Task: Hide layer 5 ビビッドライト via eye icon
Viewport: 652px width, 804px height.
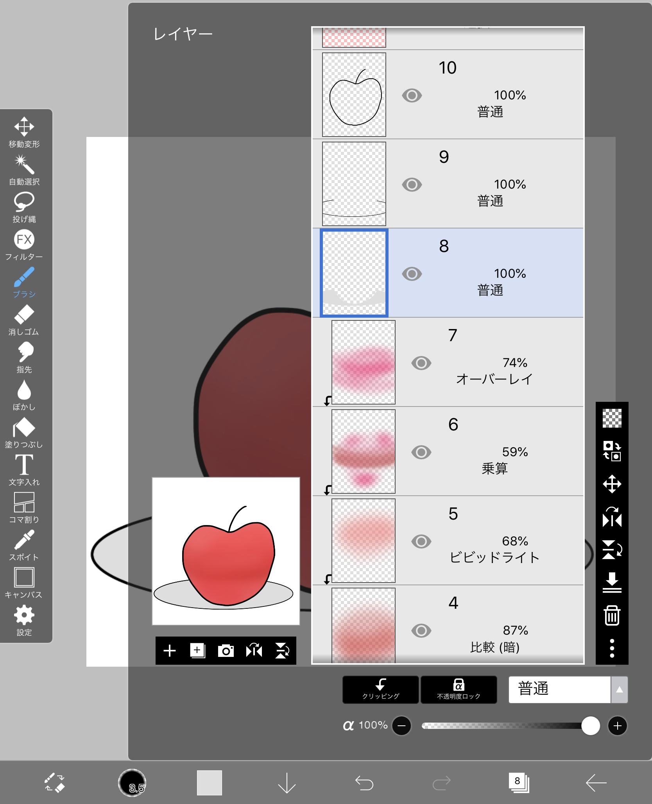Action: (x=421, y=541)
